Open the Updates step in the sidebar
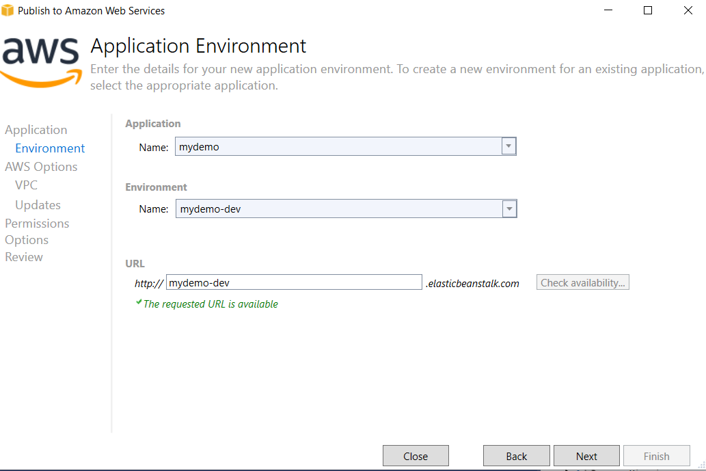 click(x=38, y=205)
